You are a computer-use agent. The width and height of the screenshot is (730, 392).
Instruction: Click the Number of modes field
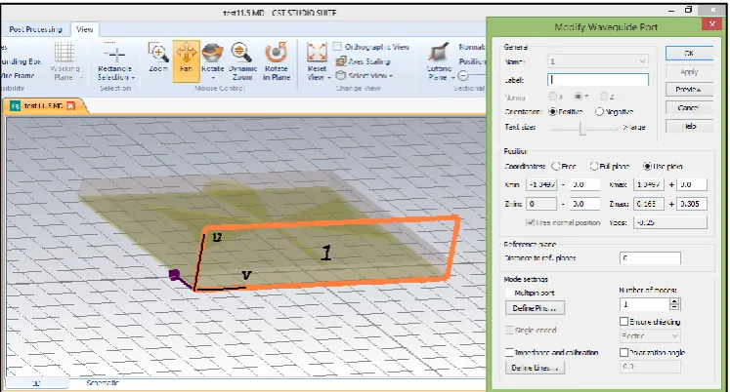coord(645,304)
